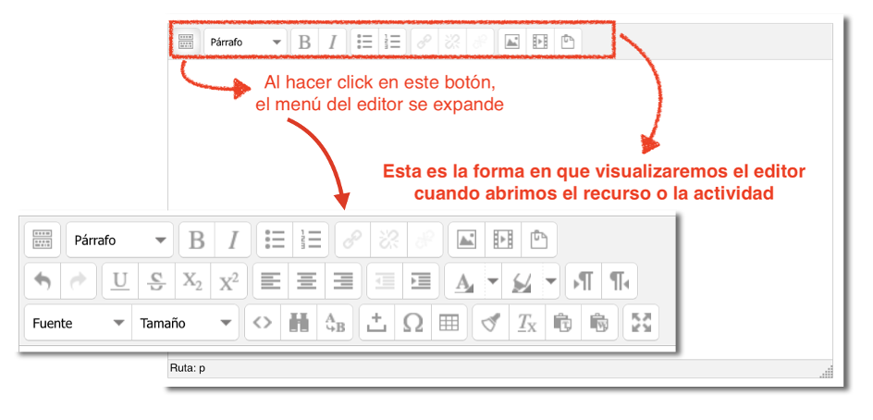Toggle Bold in the collapsed editor toolbar
873x420 pixels.
304,42
